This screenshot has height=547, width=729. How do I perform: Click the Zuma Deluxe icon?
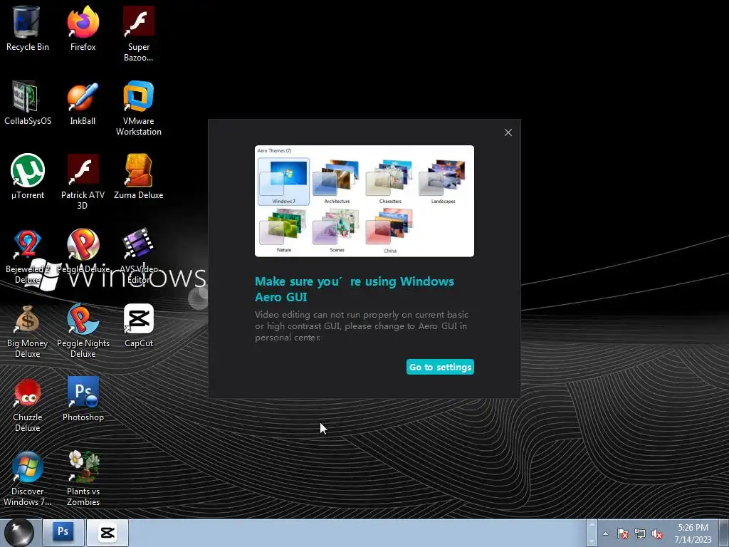(x=139, y=177)
